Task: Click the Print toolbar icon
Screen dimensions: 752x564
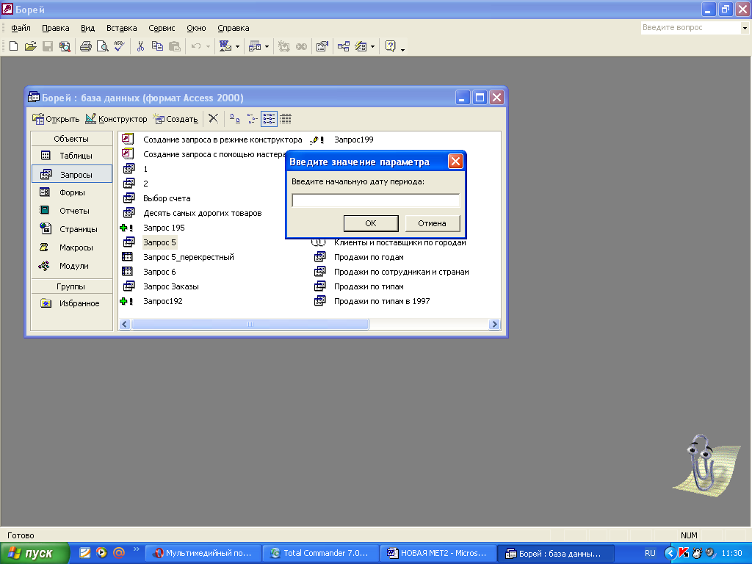Action: click(86, 46)
